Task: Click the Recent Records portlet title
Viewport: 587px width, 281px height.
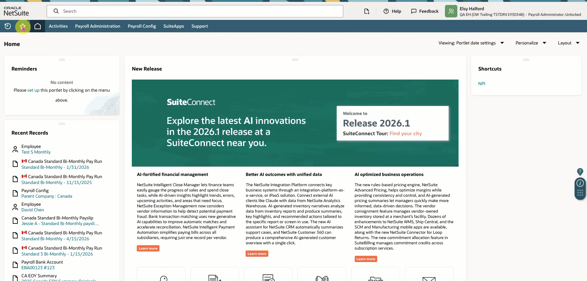Action: click(30, 133)
